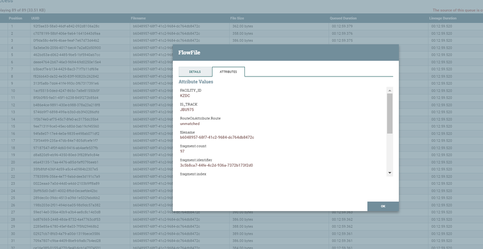The height and width of the screenshot is (249, 483).
Task: Sort by the Lineage Duration column header
Action: [x=443, y=18]
